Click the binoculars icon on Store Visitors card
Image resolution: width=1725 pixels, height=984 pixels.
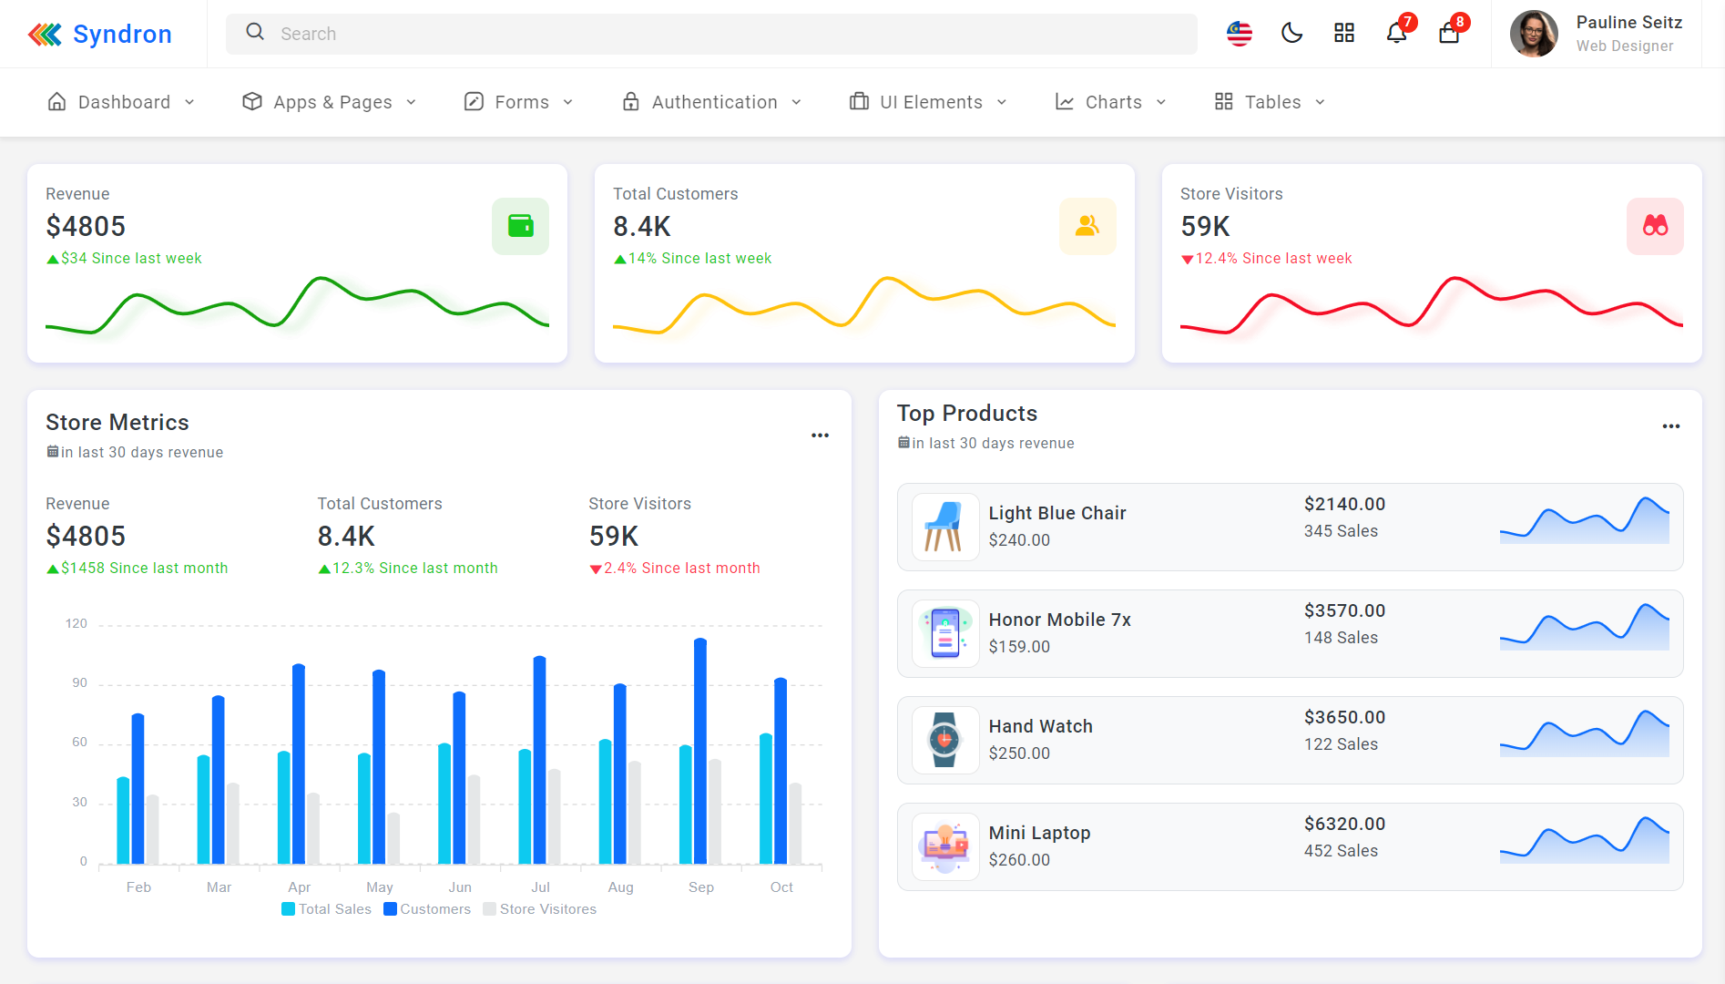coord(1655,227)
